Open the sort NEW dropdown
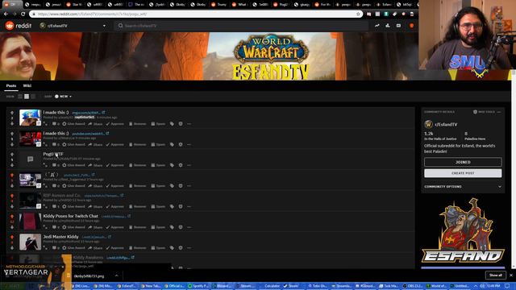 click(63, 97)
